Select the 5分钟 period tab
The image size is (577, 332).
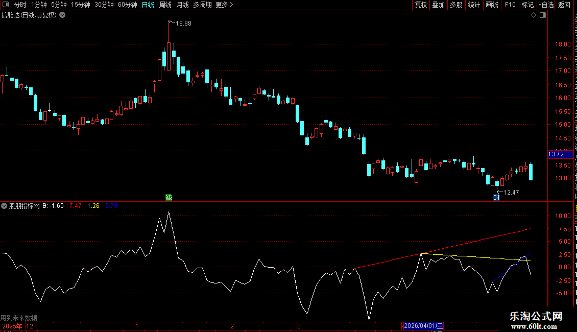click(59, 5)
